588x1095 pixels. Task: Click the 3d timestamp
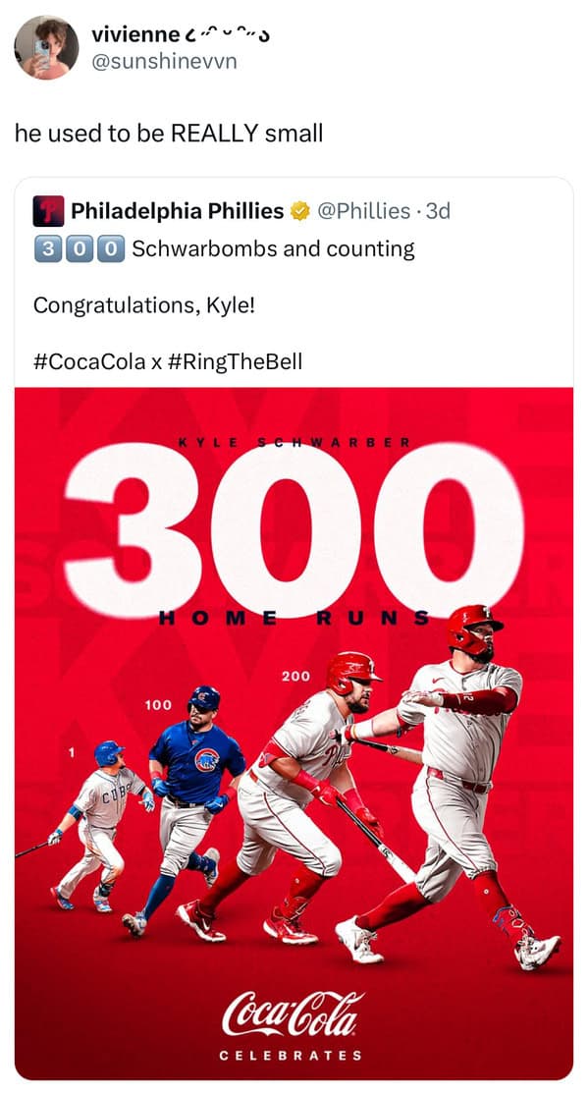click(x=438, y=211)
